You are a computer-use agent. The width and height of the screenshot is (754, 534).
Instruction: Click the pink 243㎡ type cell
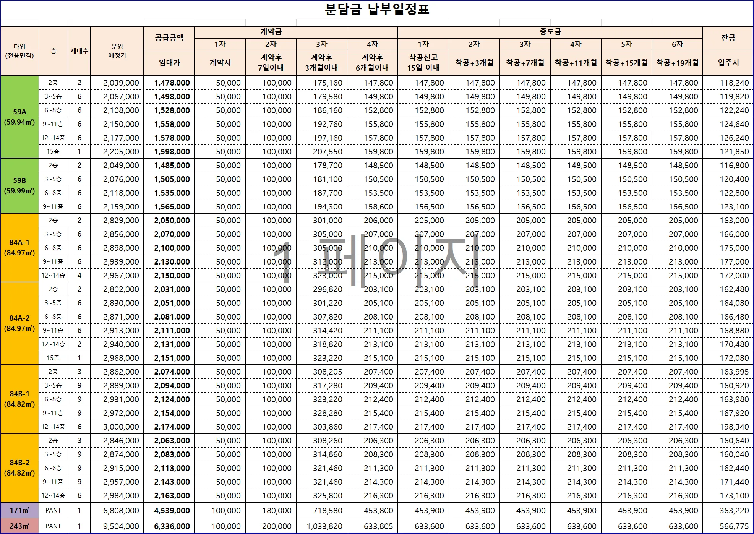[19, 526]
